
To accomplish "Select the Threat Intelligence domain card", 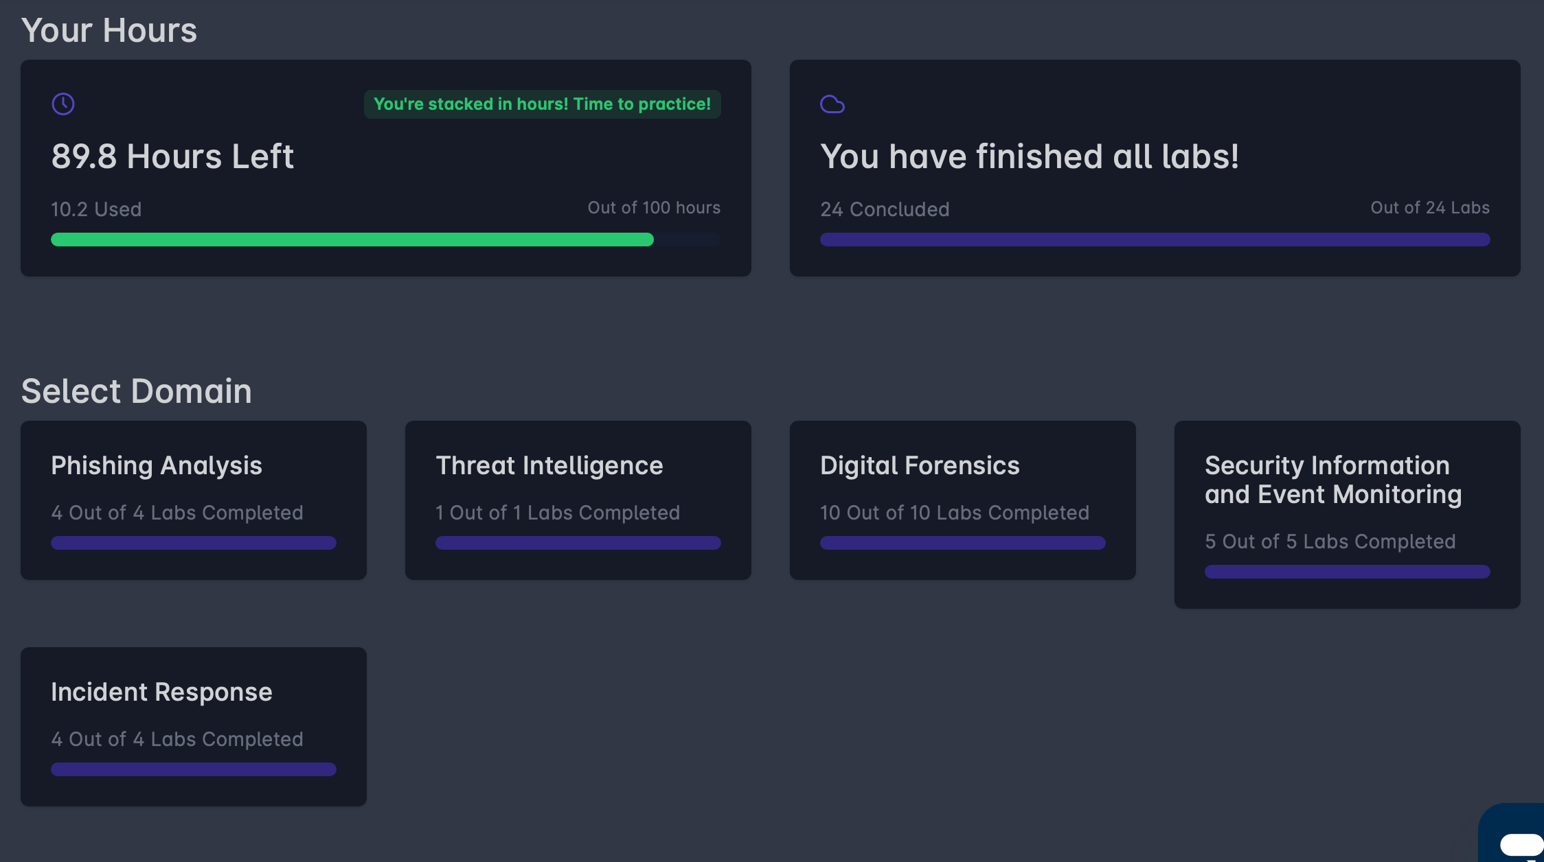I will (578, 500).
